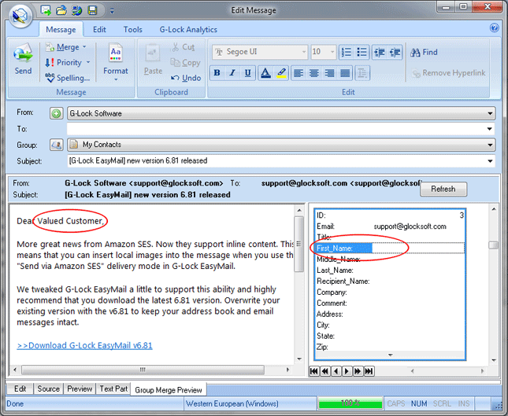Image resolution: width=508 pixels, height=416 pixels.
Task: Toggle the numbered list icon
Action: [x=347, y=52]
